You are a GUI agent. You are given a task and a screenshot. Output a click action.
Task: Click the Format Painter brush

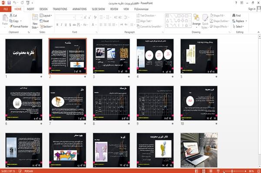tap(11, 26)
